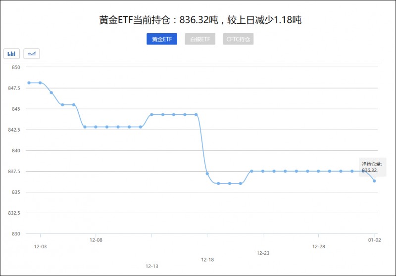Click the last data point at 836.32
Viewport: 396px width, 276px height.
374,181
